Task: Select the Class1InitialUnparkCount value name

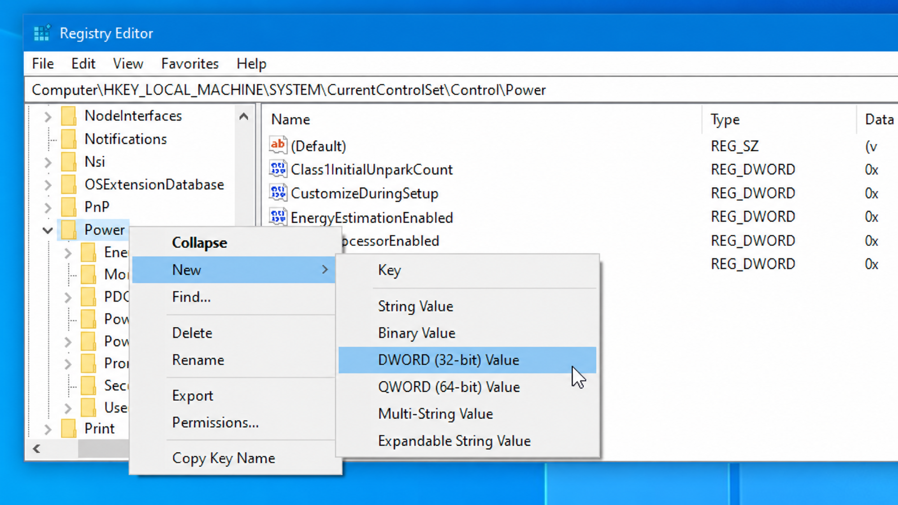Action: pos(372,170)
